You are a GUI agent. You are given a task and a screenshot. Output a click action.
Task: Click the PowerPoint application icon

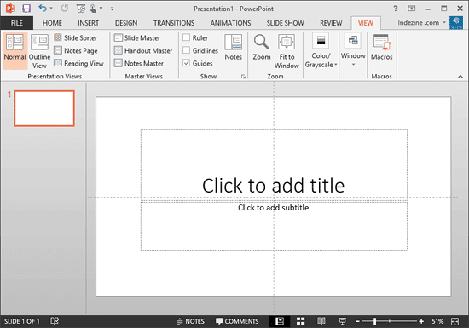tap(11, 9)
